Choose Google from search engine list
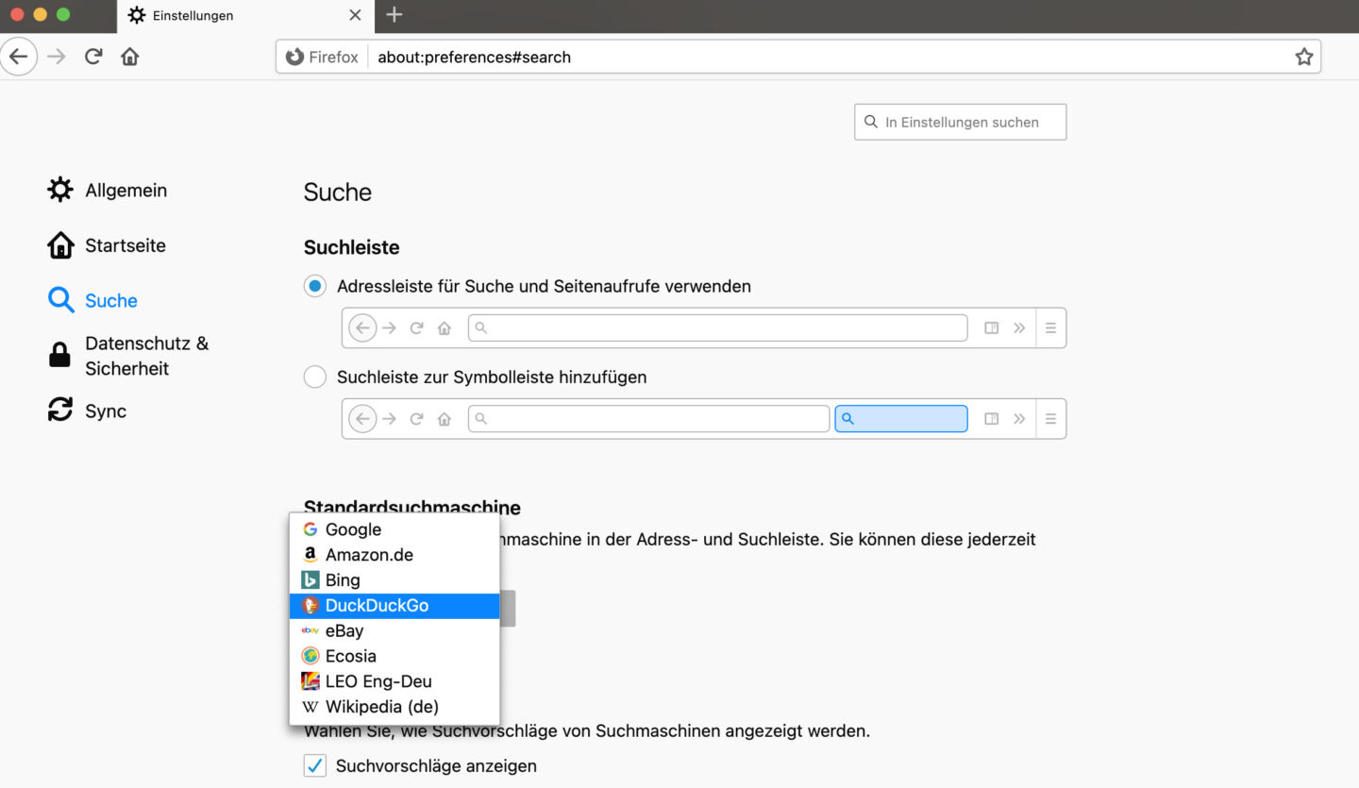The width and height of the screenshot is (1359, 788). [353, 529]
